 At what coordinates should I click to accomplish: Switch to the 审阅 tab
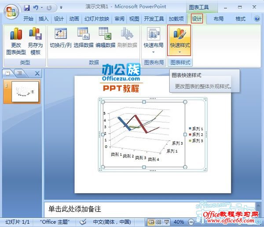(x=119, y=18)
